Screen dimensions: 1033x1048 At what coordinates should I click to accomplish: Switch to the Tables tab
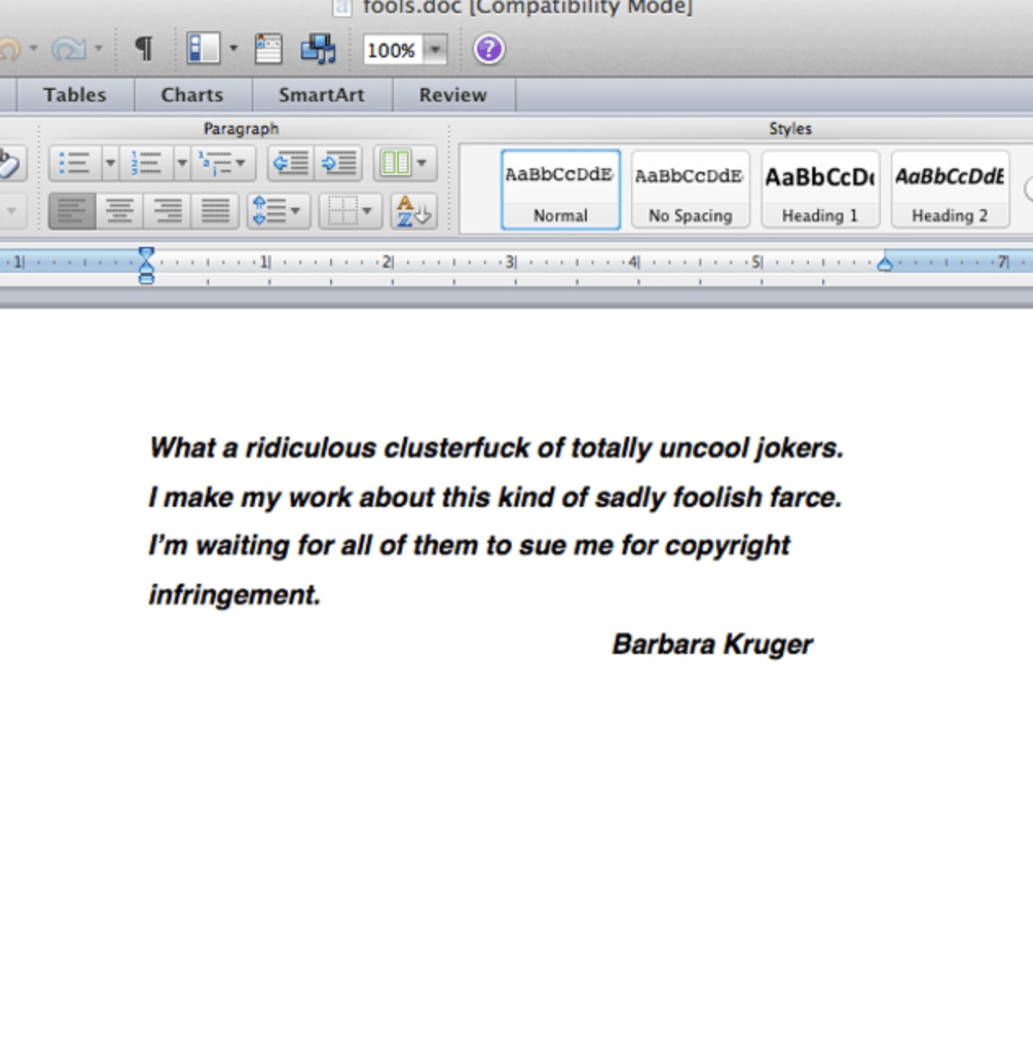[x=75, y=95]
